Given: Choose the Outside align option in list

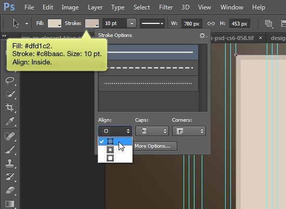Looking at the screenshot, I should (x=115, y=158).
